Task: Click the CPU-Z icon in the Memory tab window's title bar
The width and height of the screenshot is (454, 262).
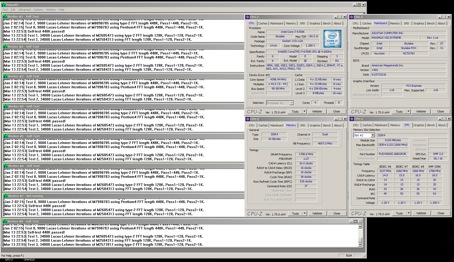Action: pos(248,119)
